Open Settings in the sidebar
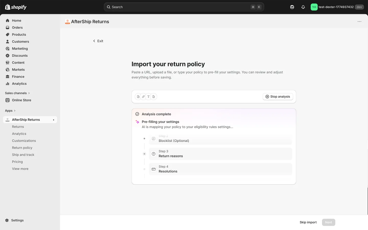 pyautogui.click(x=17, y=220)
